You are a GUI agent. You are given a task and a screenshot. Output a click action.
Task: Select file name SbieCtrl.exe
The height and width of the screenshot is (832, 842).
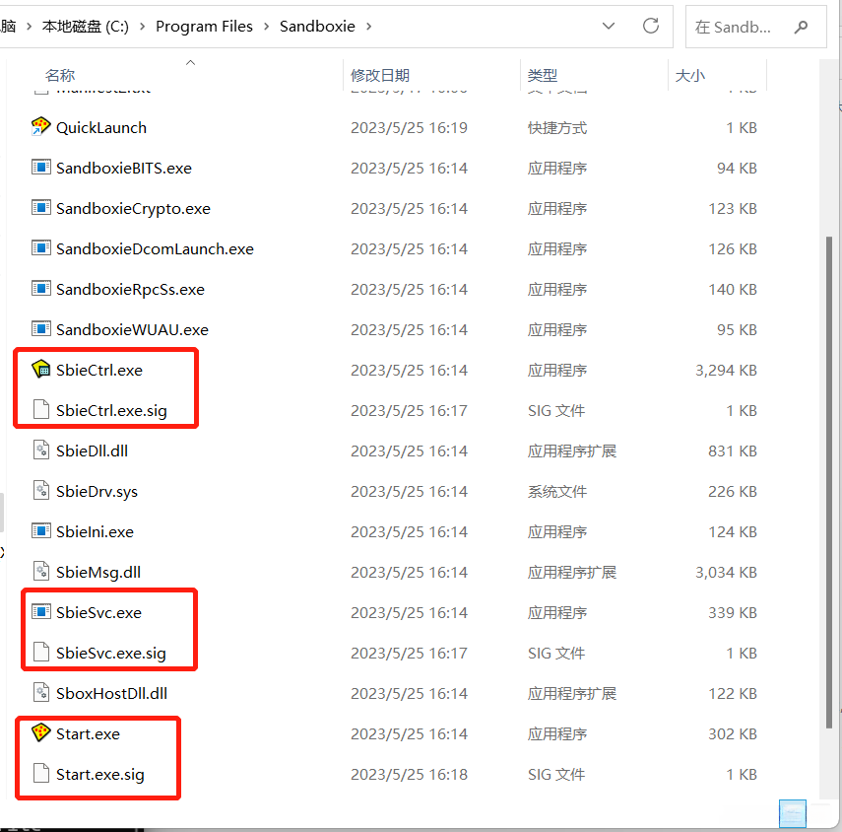click(99, 370)
